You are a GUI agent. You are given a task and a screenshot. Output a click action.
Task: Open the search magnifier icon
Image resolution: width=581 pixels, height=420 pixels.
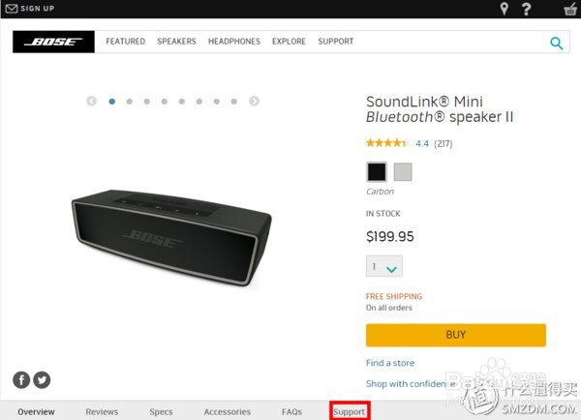pyautogui.click(x=556, y=43)
